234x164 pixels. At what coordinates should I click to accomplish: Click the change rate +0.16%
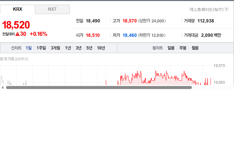(38, 34)
